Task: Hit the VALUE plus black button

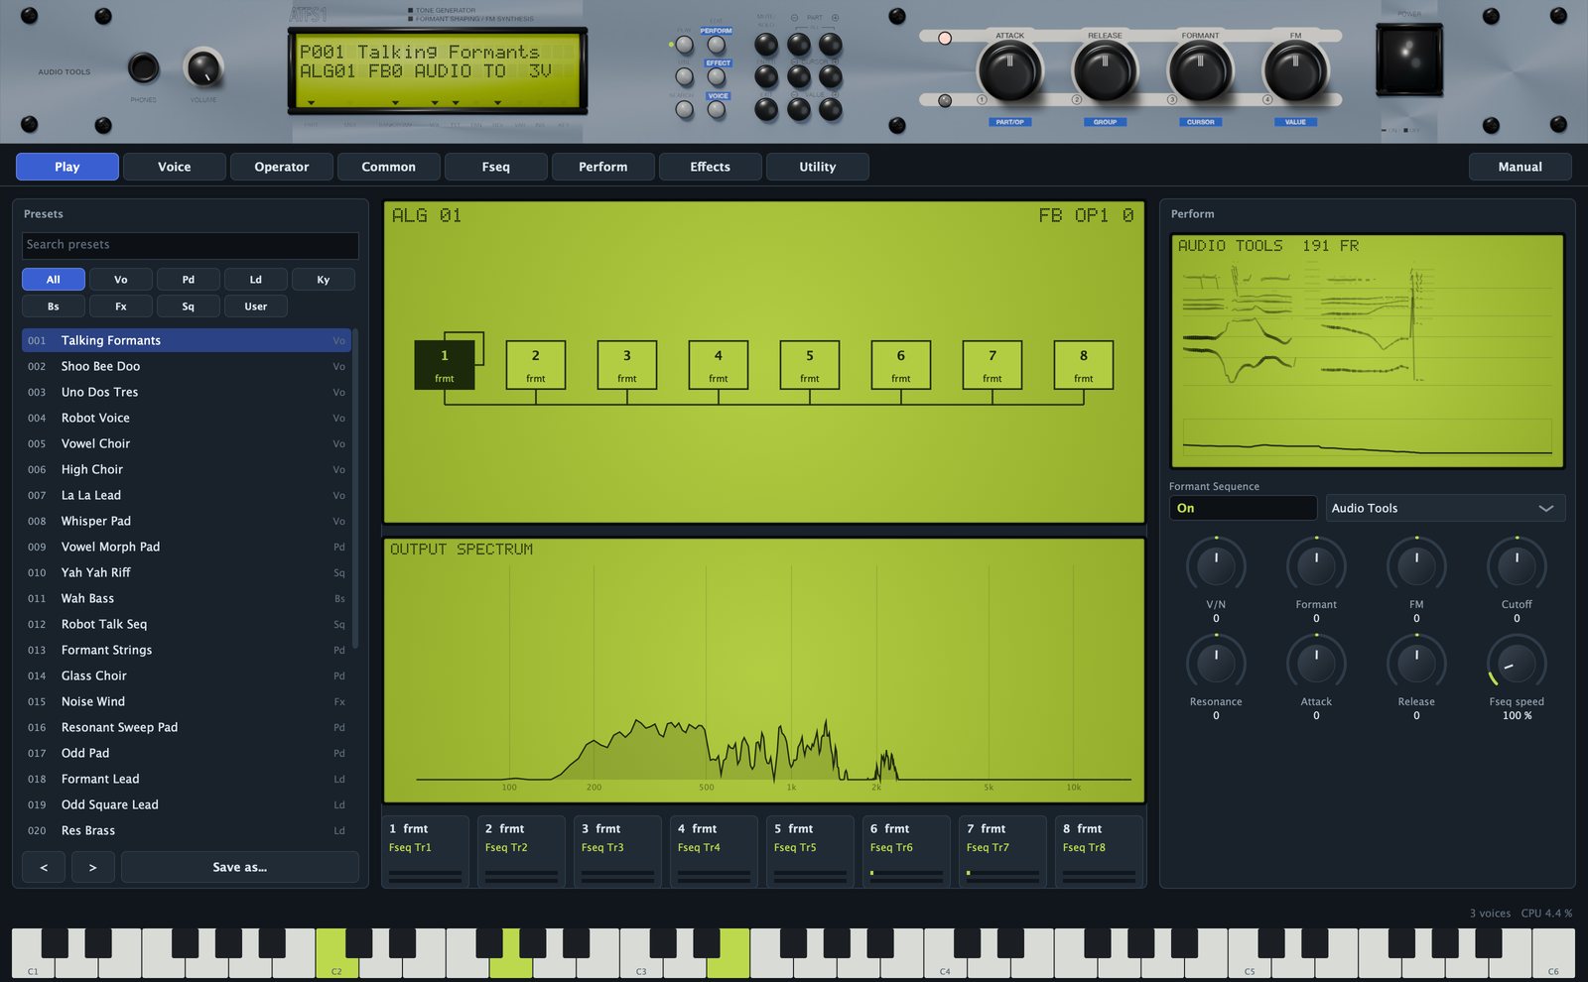Action: 830,110
